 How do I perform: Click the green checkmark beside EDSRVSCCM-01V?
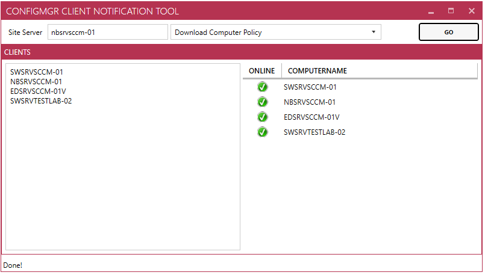[x=262, y=117]
